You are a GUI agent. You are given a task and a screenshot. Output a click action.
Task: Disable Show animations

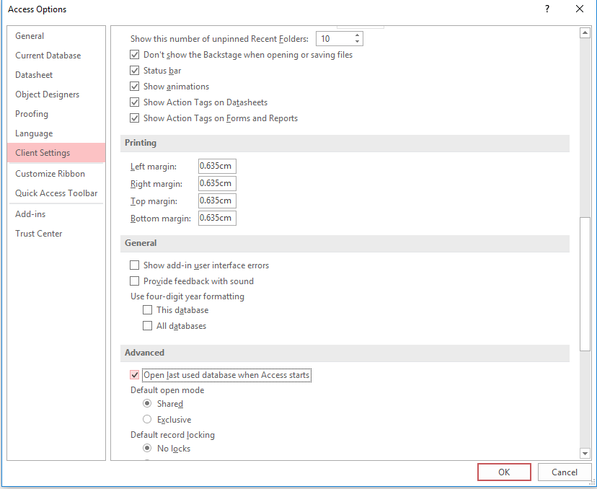coord(134,86)
